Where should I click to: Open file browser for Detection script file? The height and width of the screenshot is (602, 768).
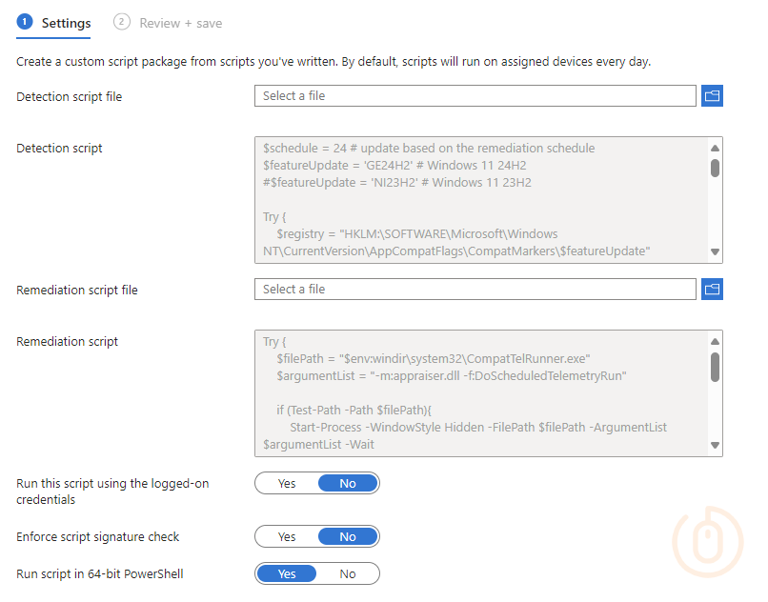(712, 95)
